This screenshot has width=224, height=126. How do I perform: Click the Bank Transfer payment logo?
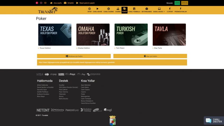click(61, 74)
